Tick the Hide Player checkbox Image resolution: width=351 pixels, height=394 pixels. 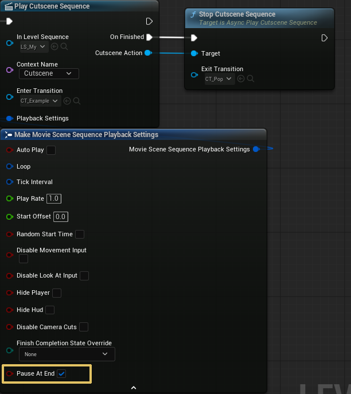click(x=57, y=292)
